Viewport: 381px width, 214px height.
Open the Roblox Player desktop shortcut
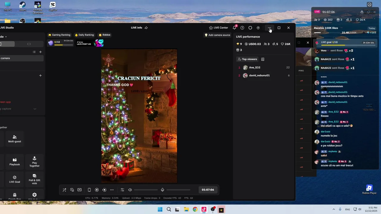pos(369,189)
